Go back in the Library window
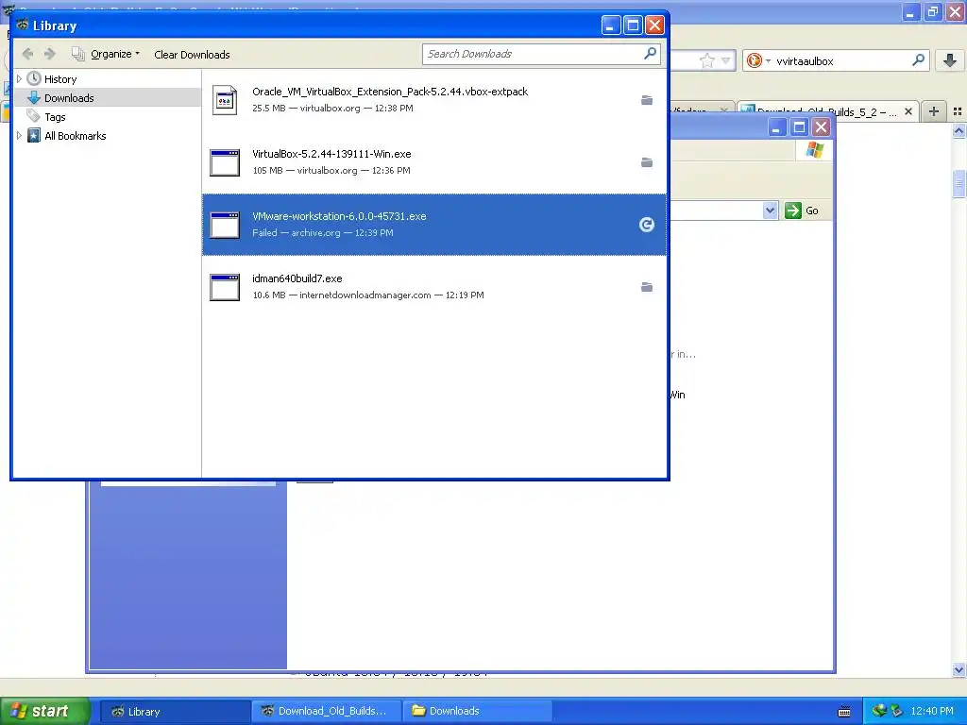This screenshot has width=967, height=725. coord(27,54)
